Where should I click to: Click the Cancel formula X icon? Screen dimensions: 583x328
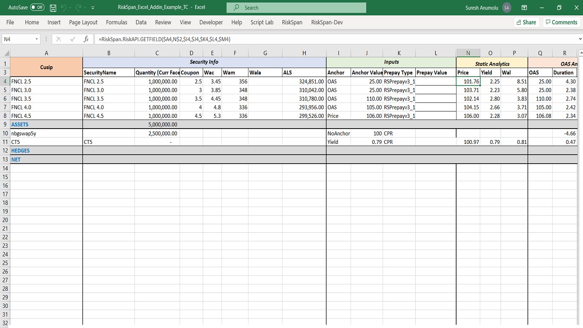(58, 39)
